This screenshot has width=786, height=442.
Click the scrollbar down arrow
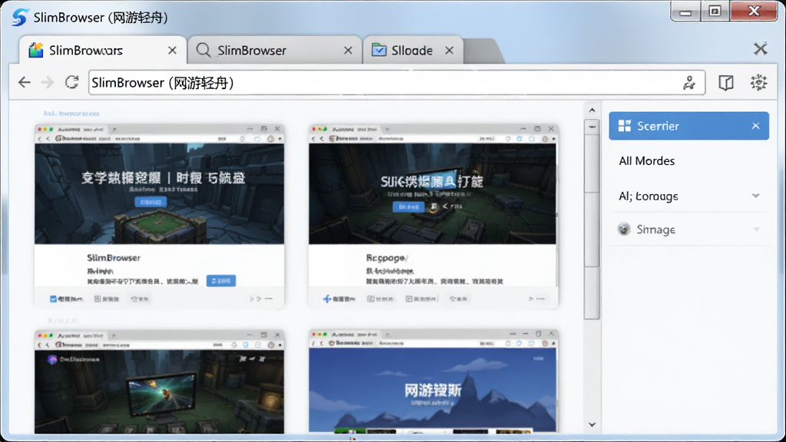592,424
